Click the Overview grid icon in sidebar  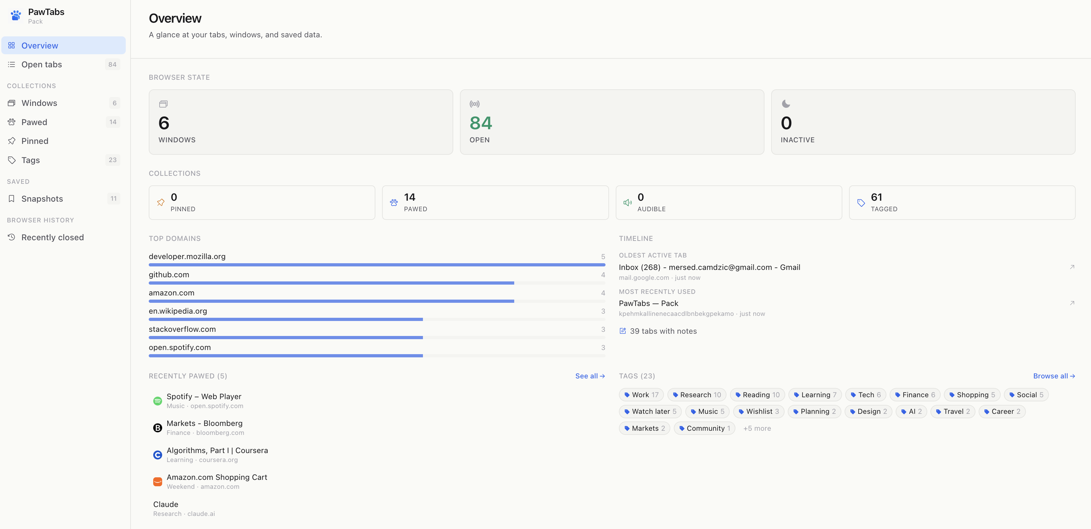(11, 45)
